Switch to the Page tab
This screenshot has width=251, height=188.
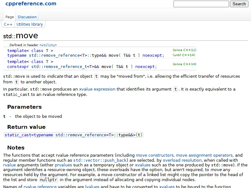coord(9,17)
